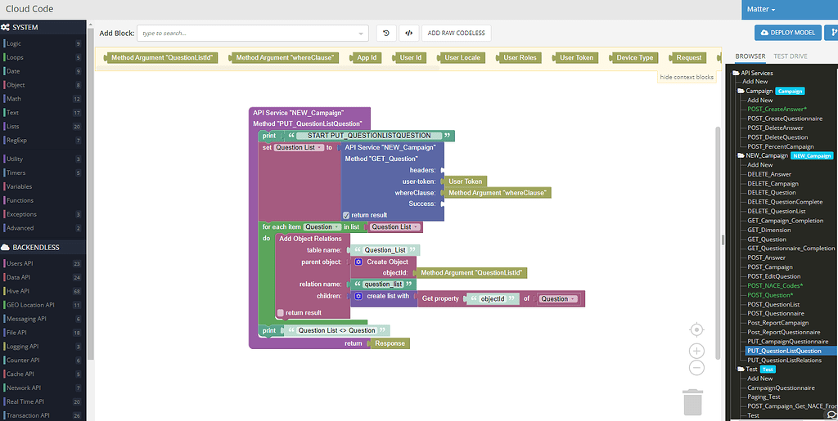Viewport: 838px width, 421px height.
Task: Enable return result in Add Object Relations block
Action: 281,312
